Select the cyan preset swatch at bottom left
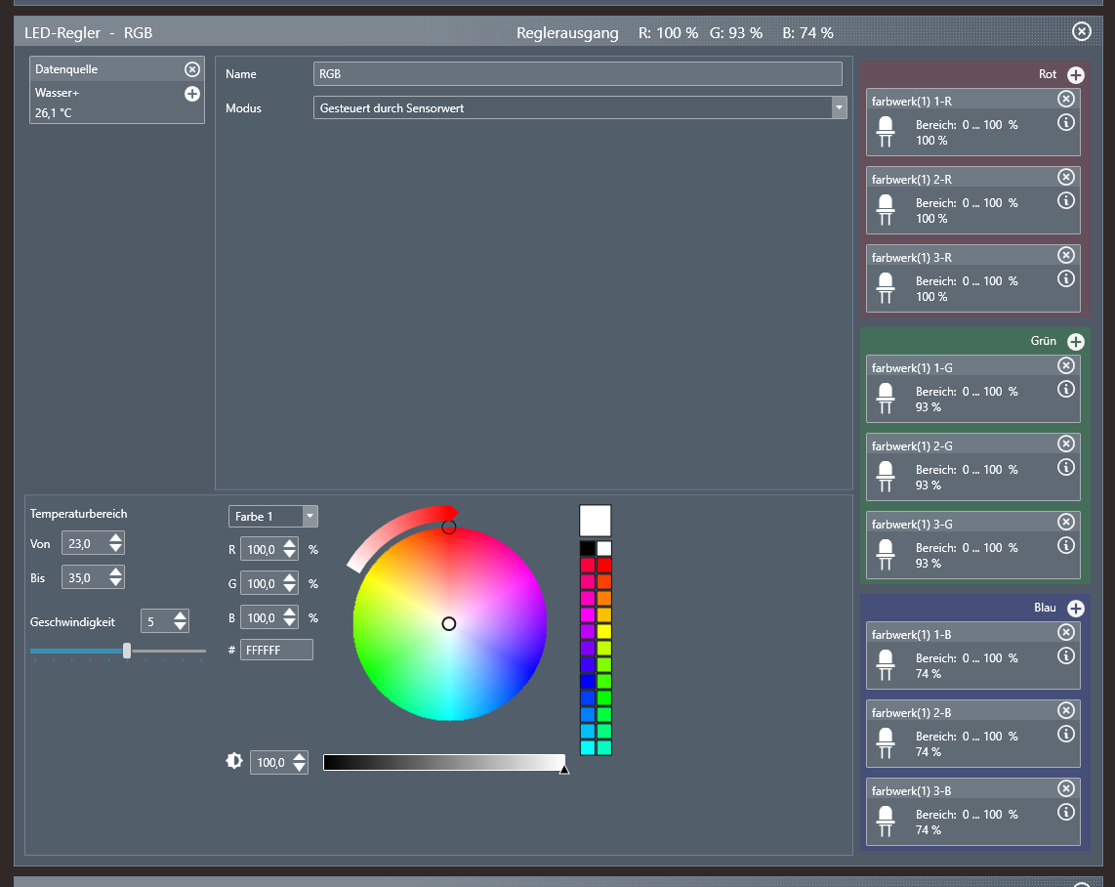The height and width of the screenshot is (887, 1115). coord(588,747)
